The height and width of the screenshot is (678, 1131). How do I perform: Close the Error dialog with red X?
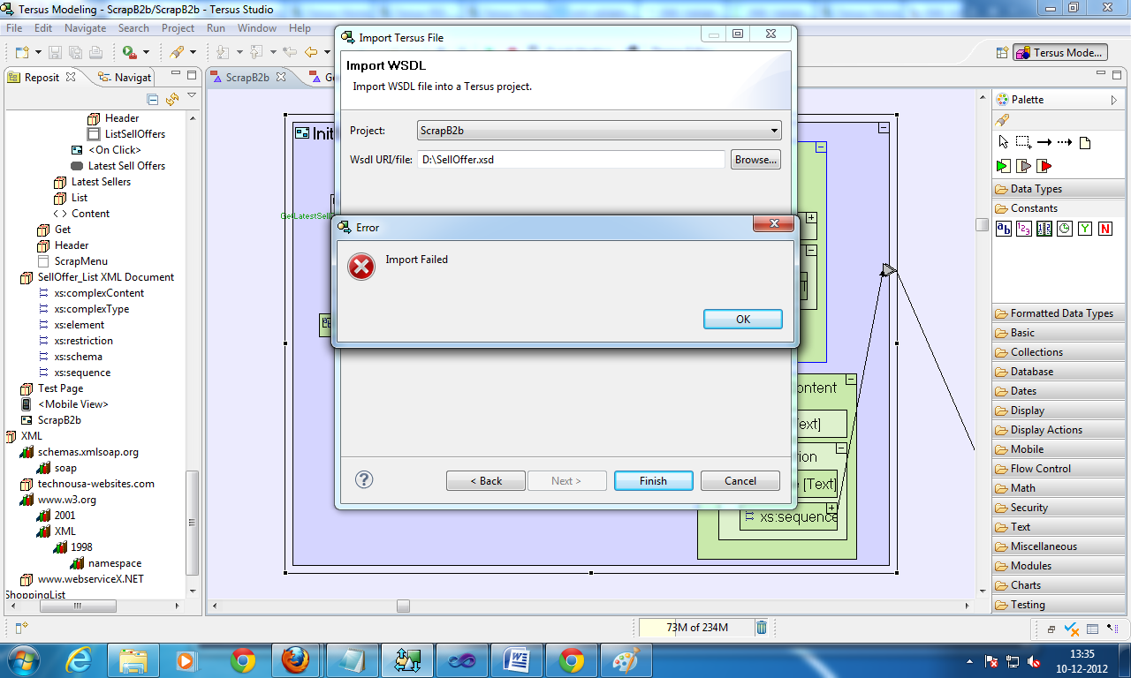point(774,224)
